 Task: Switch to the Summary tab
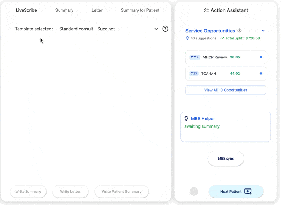pyautogui.click(x=64, y=10)
